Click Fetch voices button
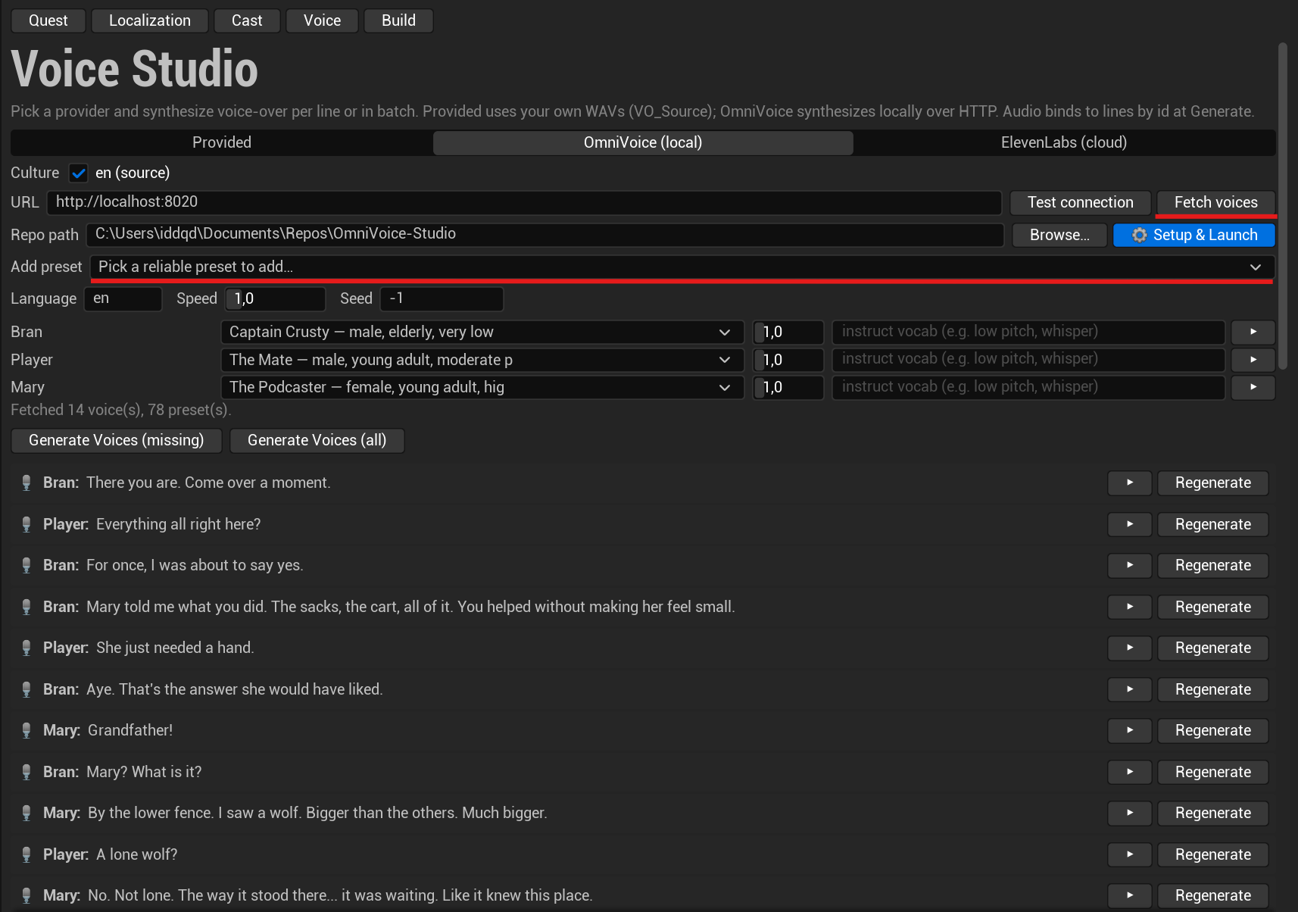1298x912 pixels. tap(1215, 202)
